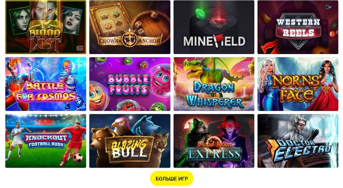
Task: Choose the Blood Moon Express game
Action: tap(214, 141)
